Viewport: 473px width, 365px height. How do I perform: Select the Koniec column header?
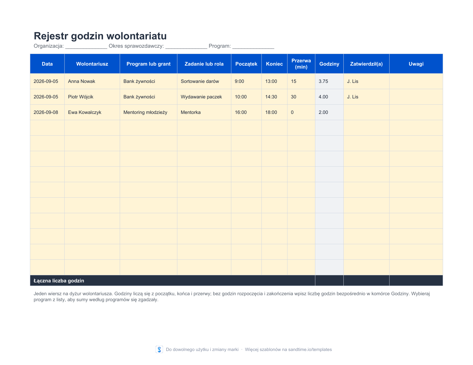coord(274,64)
